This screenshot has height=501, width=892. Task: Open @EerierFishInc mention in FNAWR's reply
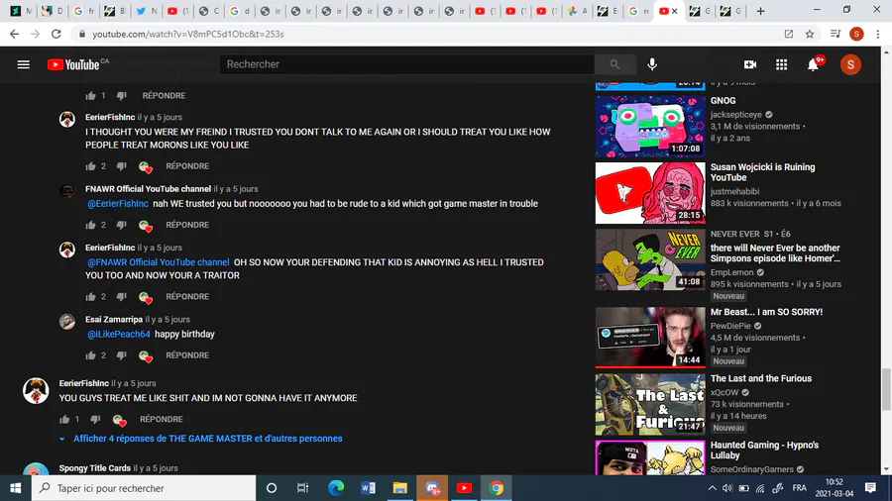tap(118, 203)
